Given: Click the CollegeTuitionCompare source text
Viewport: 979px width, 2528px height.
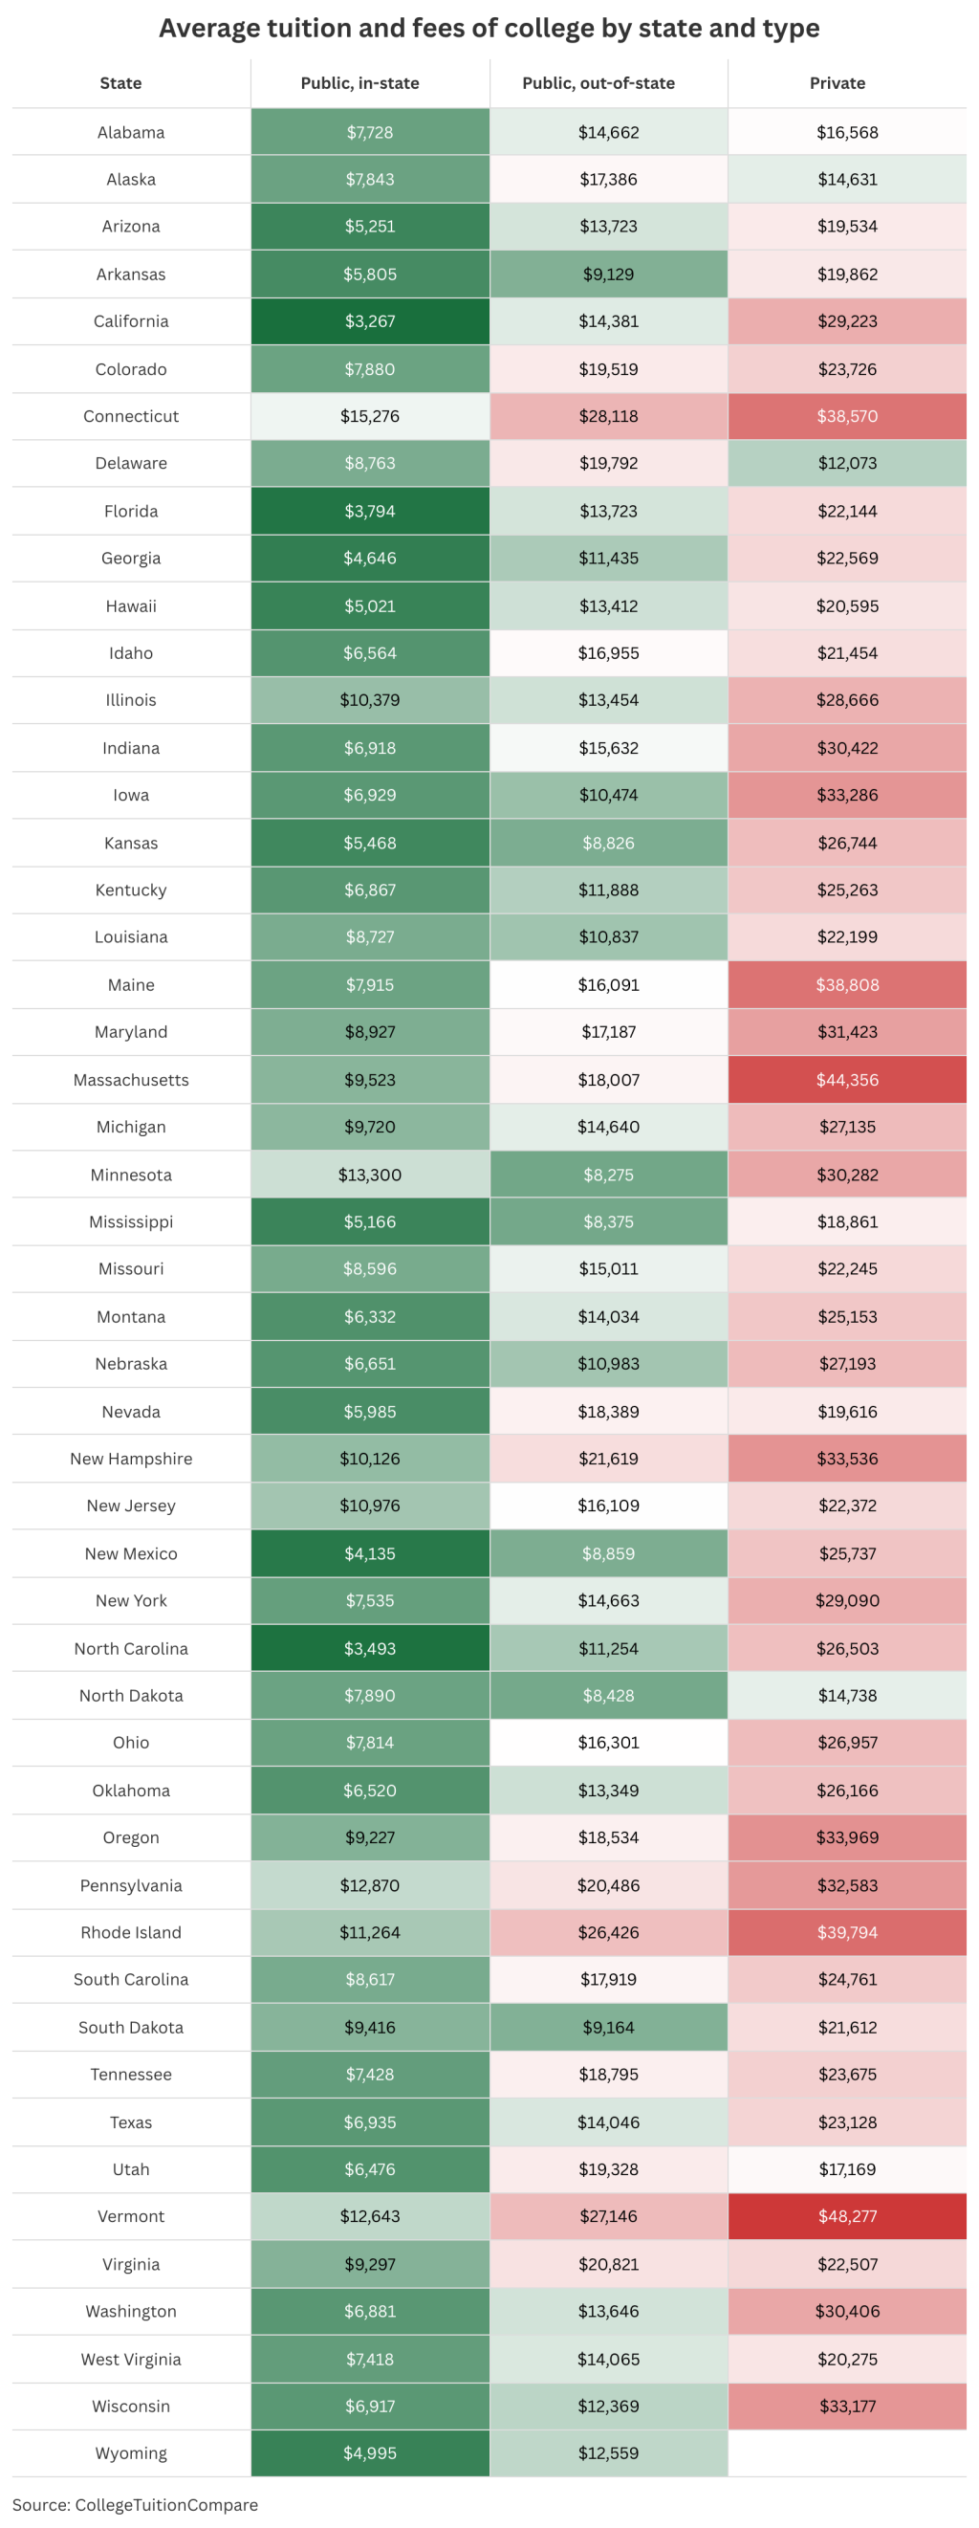Looking at the screenshot, I should (136, 2503).
